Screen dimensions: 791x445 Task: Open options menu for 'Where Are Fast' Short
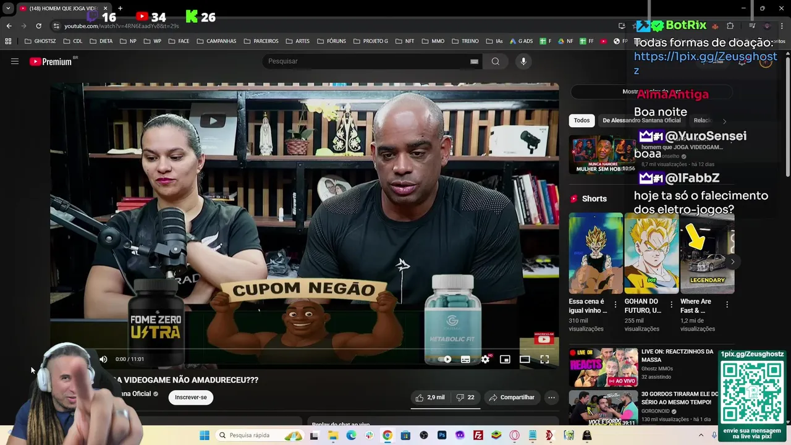[x=727, y=305]
